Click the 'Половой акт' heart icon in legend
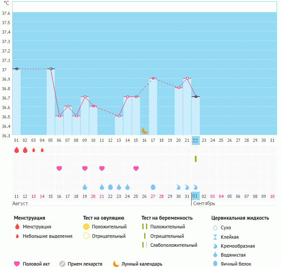Screen dimensions: 281x267 (x=17, y=264)
